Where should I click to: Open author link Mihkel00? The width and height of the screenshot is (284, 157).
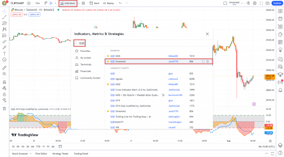click(x=174, y=56)
